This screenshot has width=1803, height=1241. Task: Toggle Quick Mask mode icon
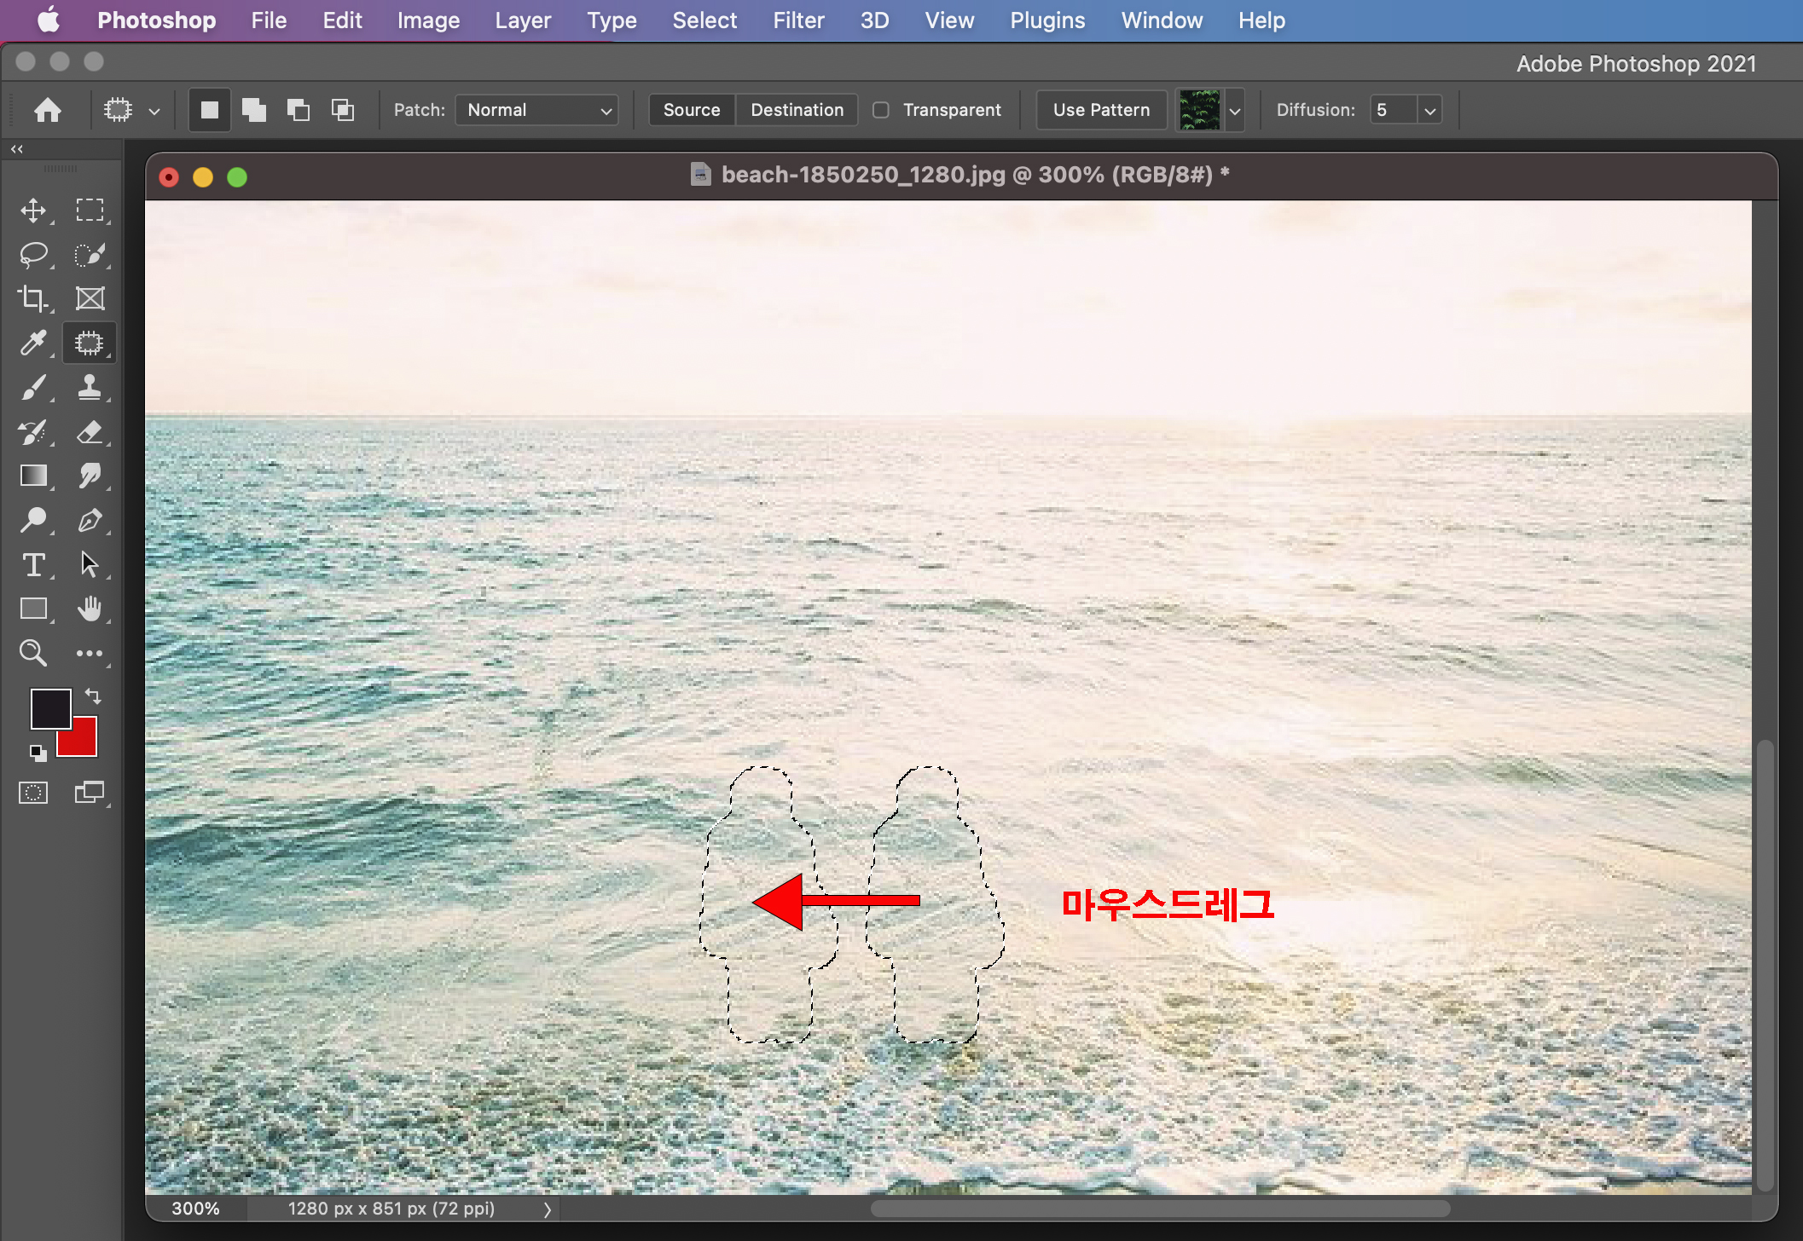pos(33,793)
